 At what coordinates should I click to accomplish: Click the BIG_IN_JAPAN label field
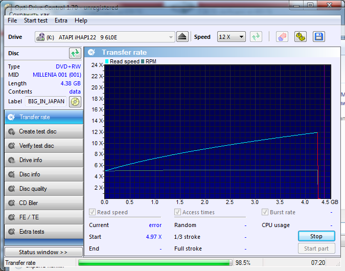point(46,101)
